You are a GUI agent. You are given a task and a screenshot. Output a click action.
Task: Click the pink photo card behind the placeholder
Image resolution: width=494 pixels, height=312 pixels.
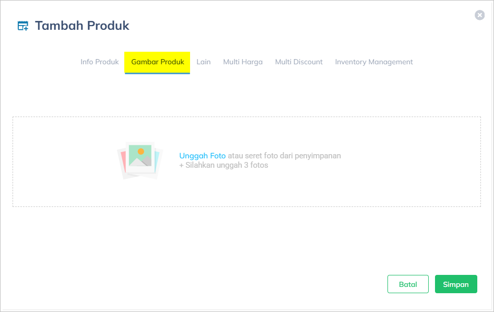tap(123, 163)
